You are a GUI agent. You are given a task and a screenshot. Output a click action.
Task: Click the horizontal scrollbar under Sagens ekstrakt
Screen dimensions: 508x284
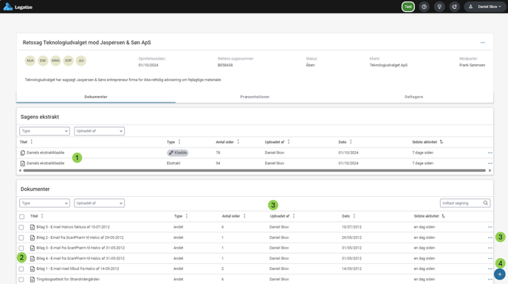[254, 170]
